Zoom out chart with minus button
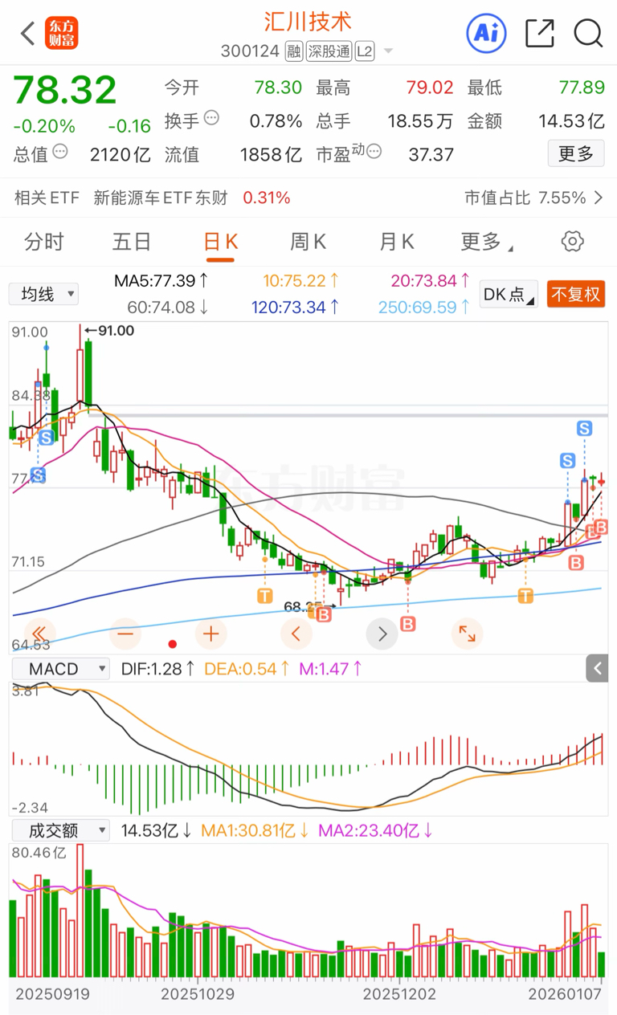Screen dimensions: 617x1015 pyautogui.click(x=125, y=634)
